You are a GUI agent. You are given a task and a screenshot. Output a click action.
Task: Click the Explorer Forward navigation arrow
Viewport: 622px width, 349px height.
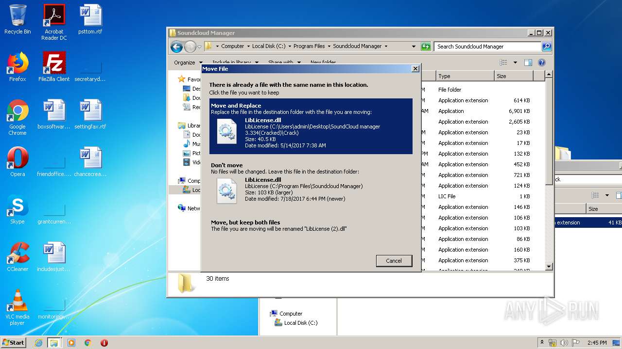(x=190, y=47)
